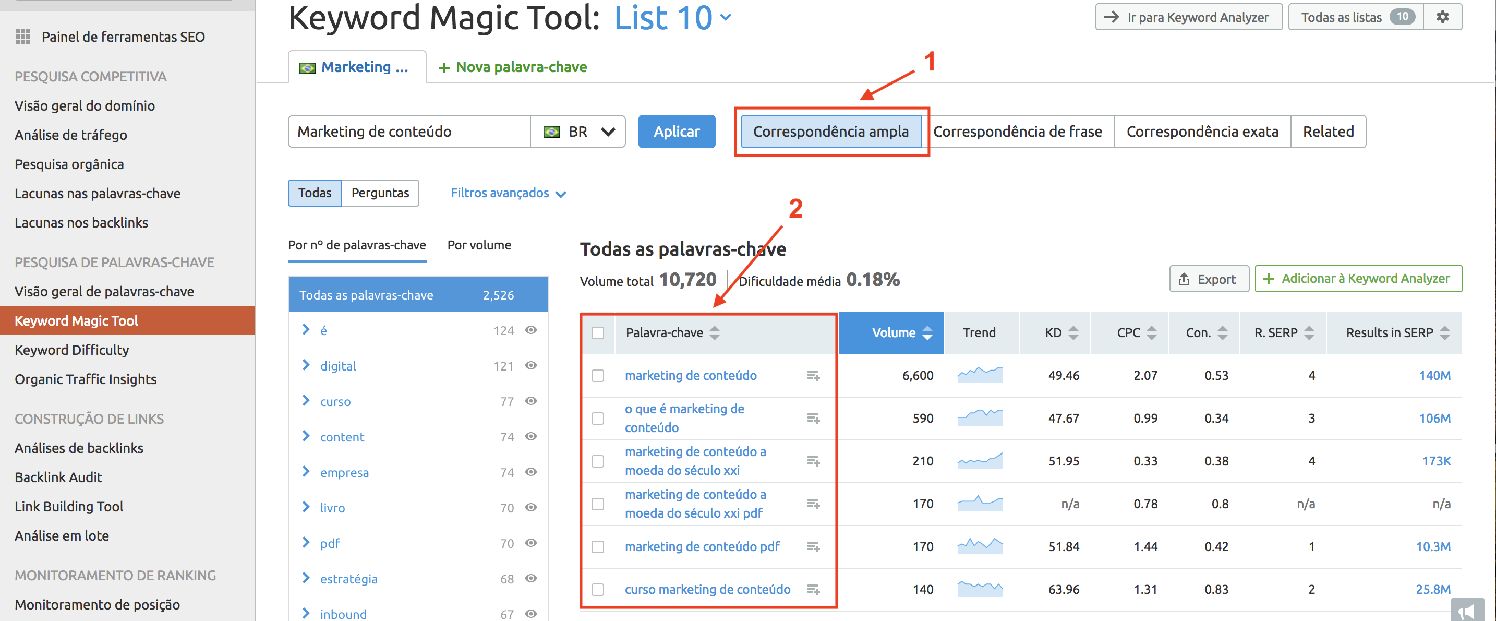Click the megaphone icon at bottom right
Viewport: 1496px width, 621px height.
1467,611
